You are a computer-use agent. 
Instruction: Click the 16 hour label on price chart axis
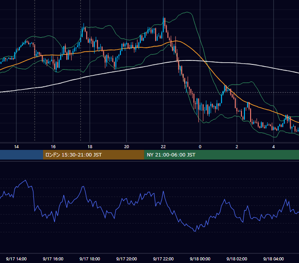click(53, 147)
